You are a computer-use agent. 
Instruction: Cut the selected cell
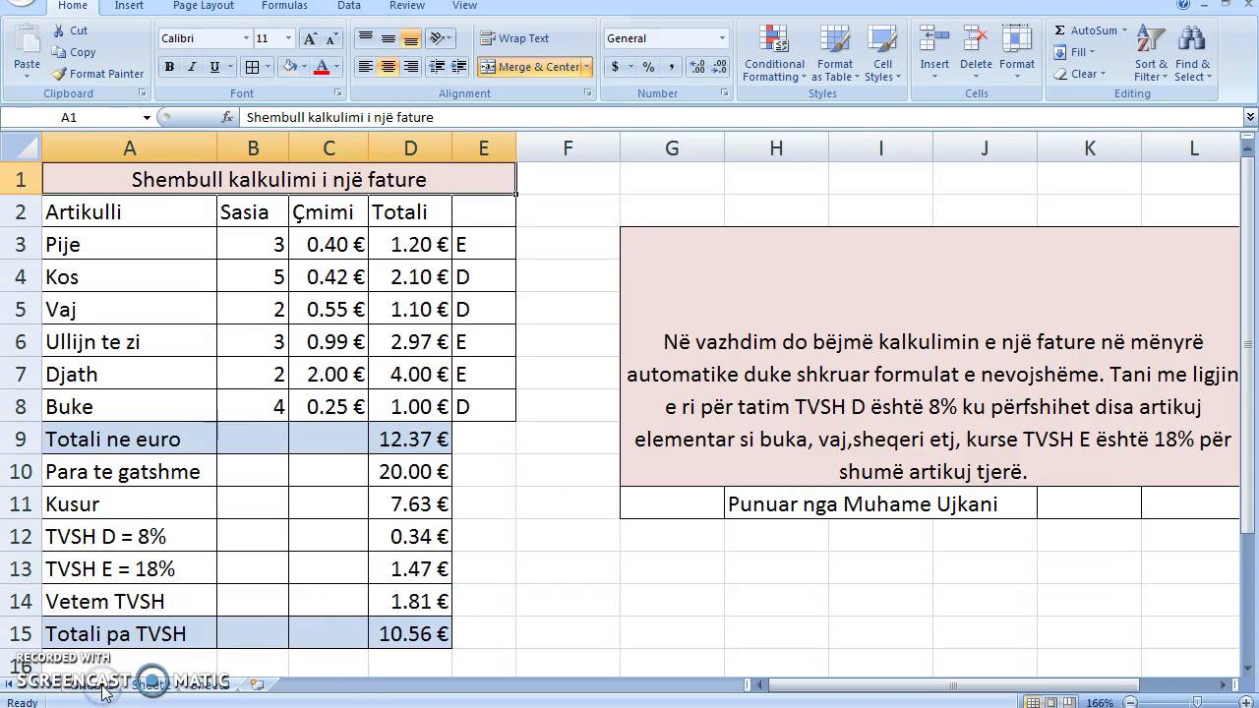(x=70, y=30)
